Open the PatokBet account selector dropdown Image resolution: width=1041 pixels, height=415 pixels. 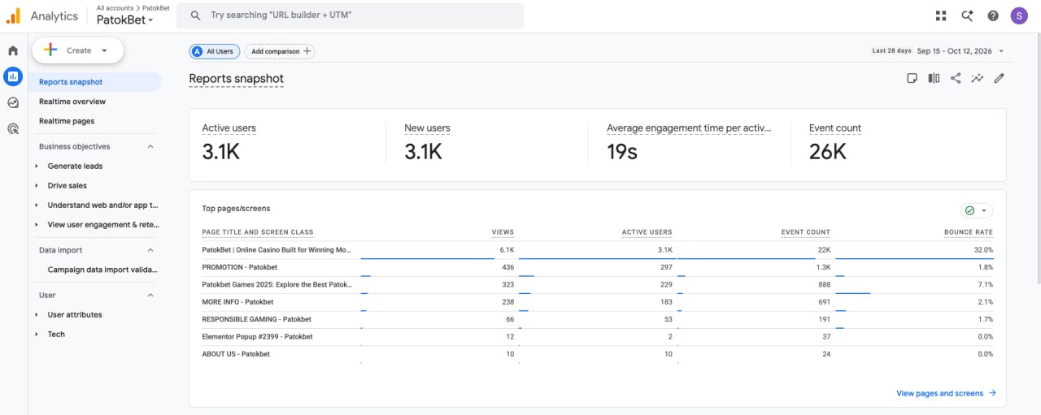[x=124, y=20]
